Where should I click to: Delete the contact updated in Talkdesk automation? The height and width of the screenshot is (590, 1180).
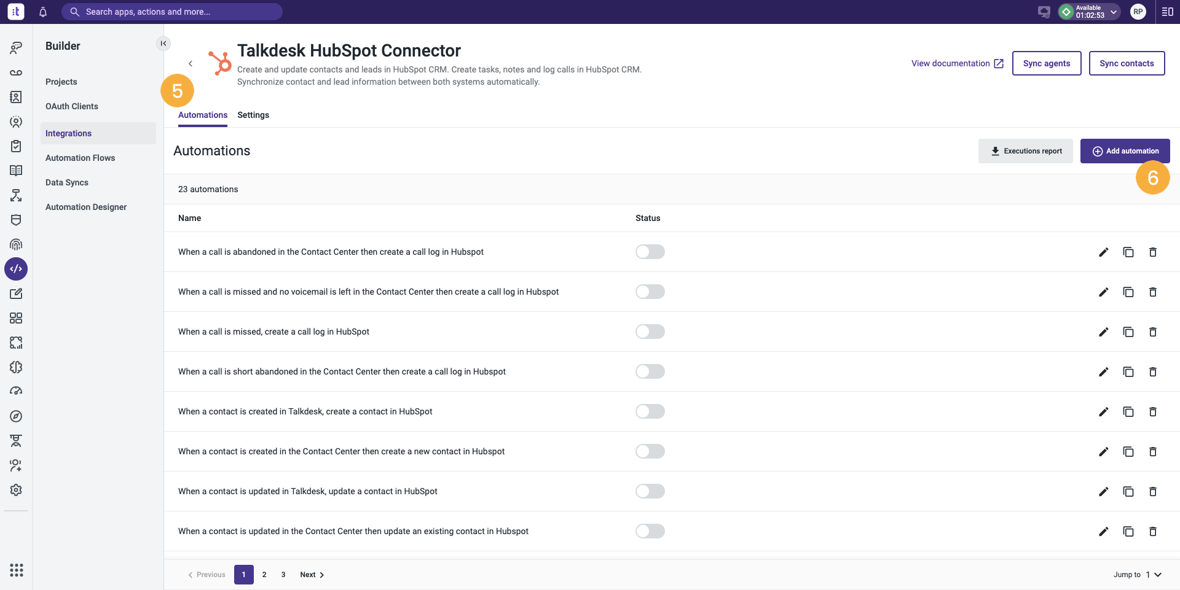[x=1153, y=491]
